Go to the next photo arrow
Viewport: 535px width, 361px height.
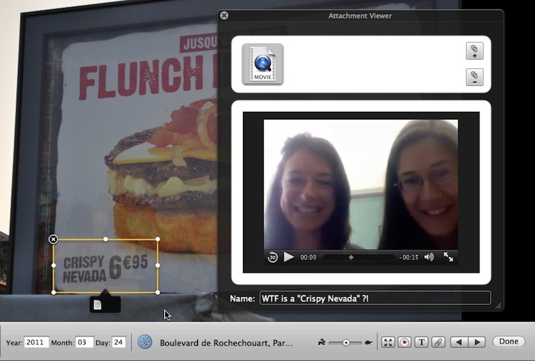pyautogui.click(x=477, y=342)
